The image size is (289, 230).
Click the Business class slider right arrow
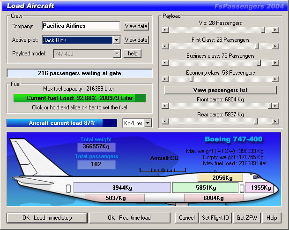(275, 62)
